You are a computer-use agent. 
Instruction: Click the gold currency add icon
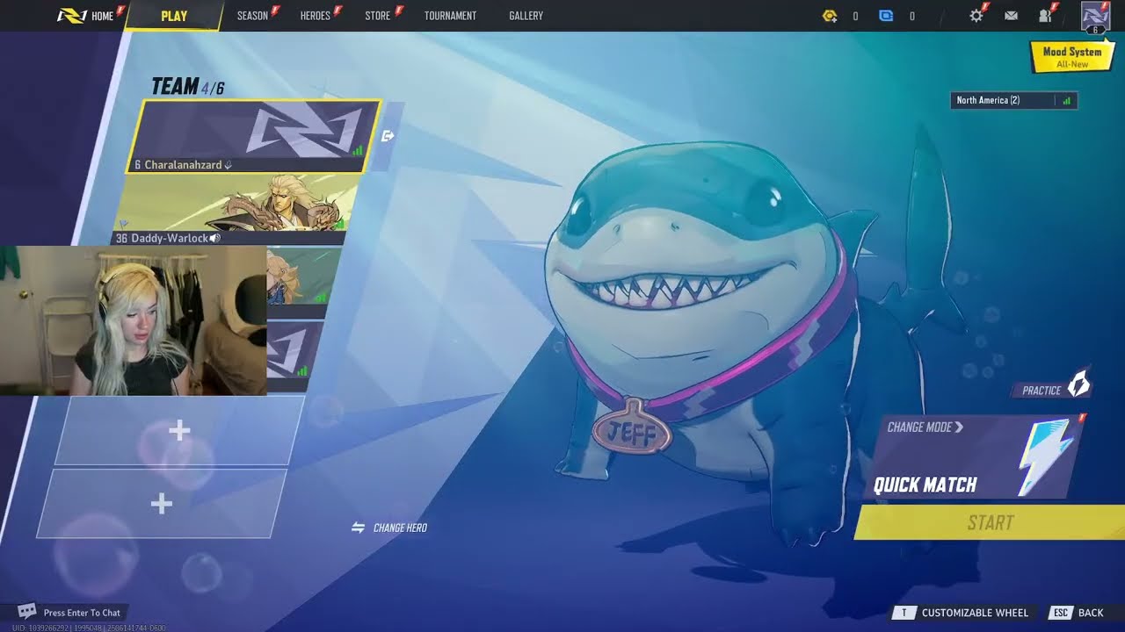tap(829, 16)
